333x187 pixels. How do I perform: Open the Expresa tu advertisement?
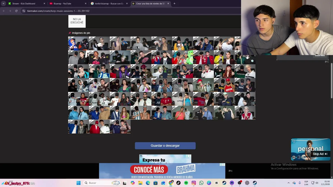tap(165, 159)
